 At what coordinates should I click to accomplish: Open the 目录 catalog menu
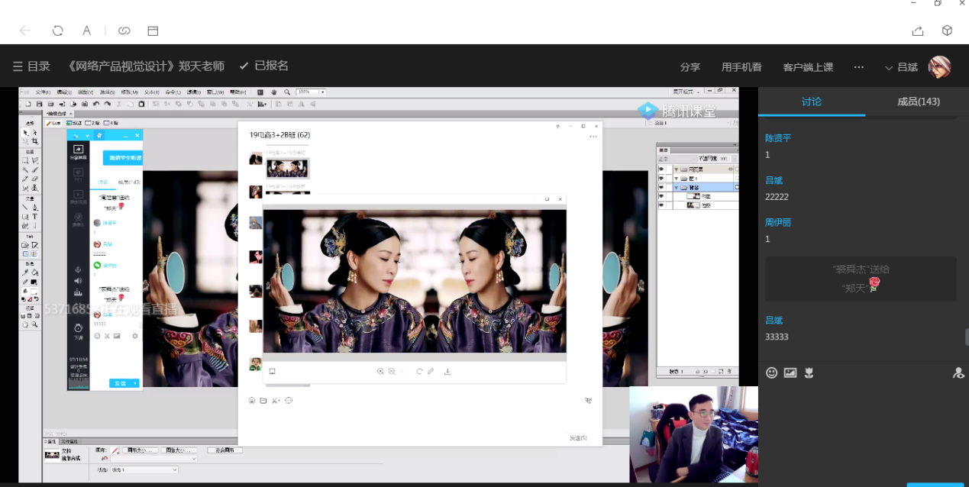point(31,66)
